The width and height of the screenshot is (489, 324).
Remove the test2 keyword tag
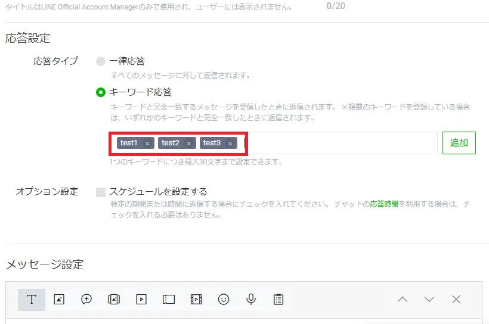(188, 144)
